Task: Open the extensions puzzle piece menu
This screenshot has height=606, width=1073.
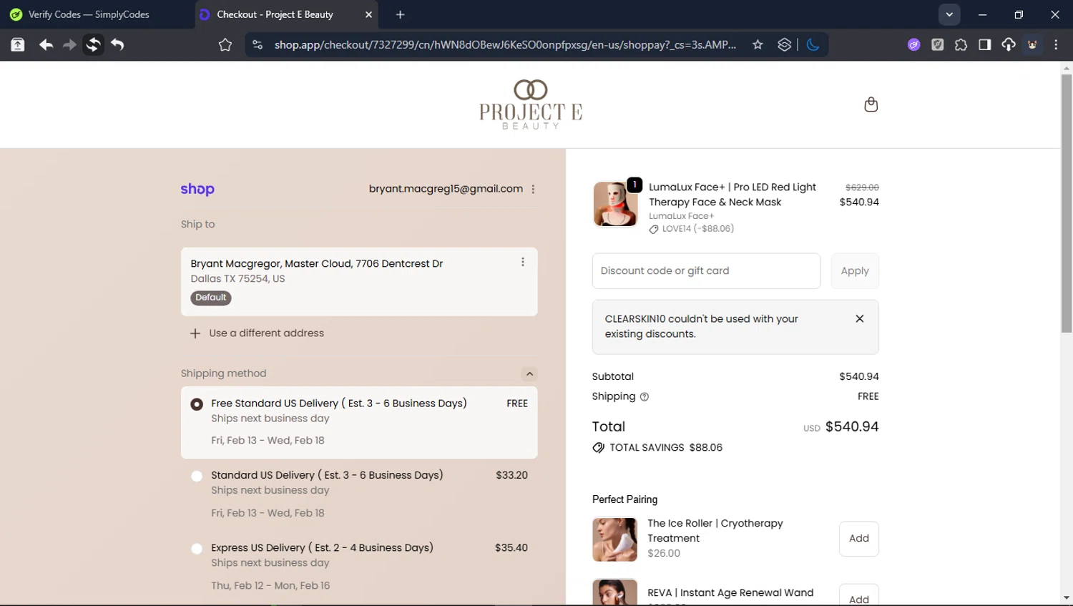Action: [961, 45]
